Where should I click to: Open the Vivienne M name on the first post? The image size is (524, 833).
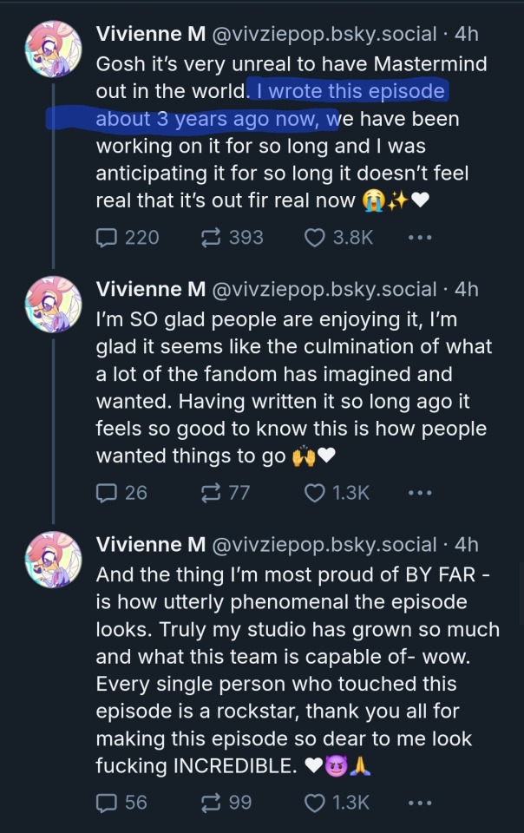click(x=150, y=34)
